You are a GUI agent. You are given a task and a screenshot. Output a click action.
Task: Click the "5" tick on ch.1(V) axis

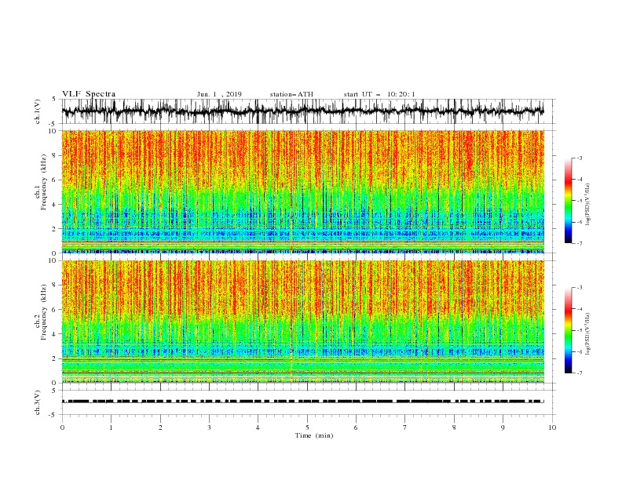54,99
